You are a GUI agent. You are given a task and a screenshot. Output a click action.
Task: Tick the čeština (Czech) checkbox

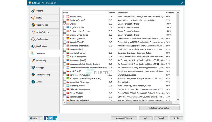tap(65, 97)
